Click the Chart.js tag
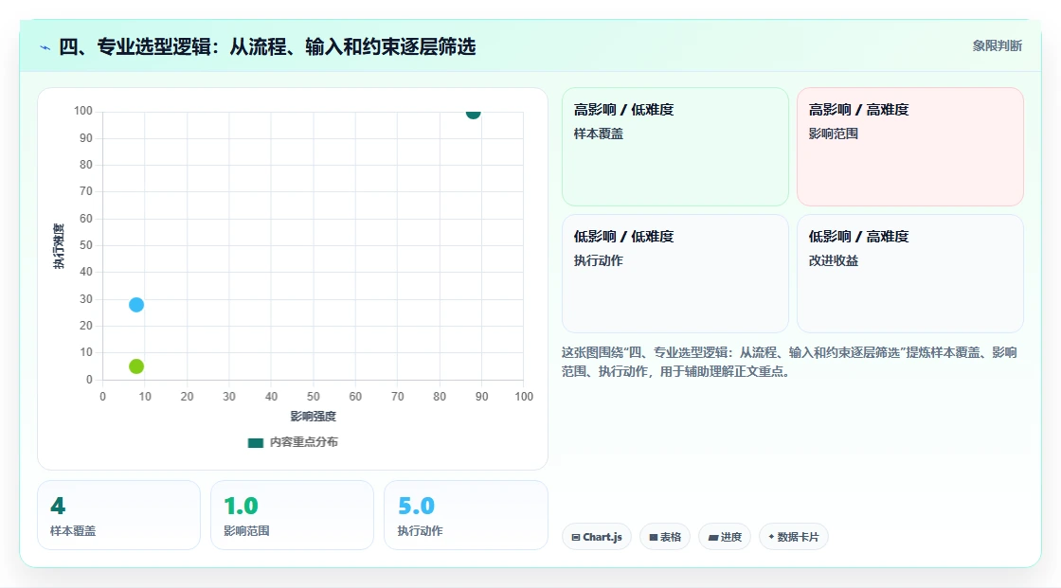The width and height of the screenshot is (1061, 588). tap(597, 537)
